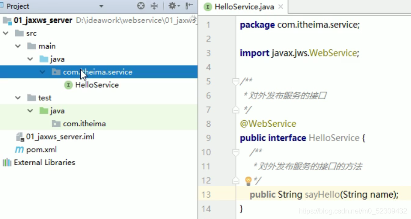The height and width of the screenshot is (219, 411).
Task: Close the HelloService.java editor tab
Action: click(x=281, y=7)
